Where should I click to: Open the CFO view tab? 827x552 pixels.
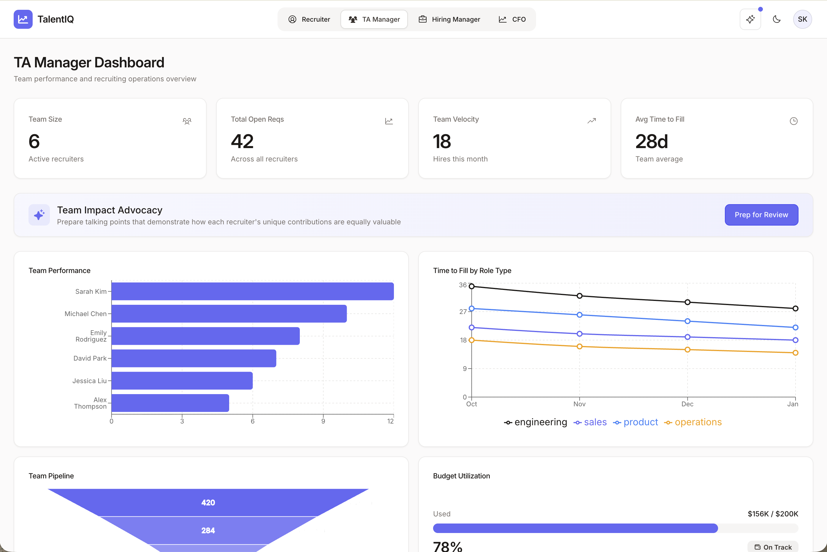512,19
